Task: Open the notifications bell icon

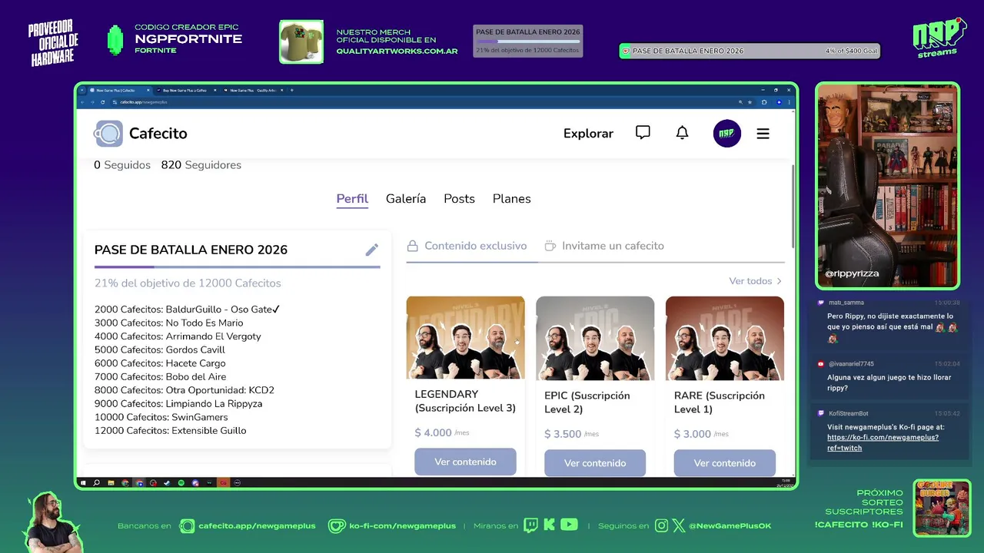Action: coord(682,133)
